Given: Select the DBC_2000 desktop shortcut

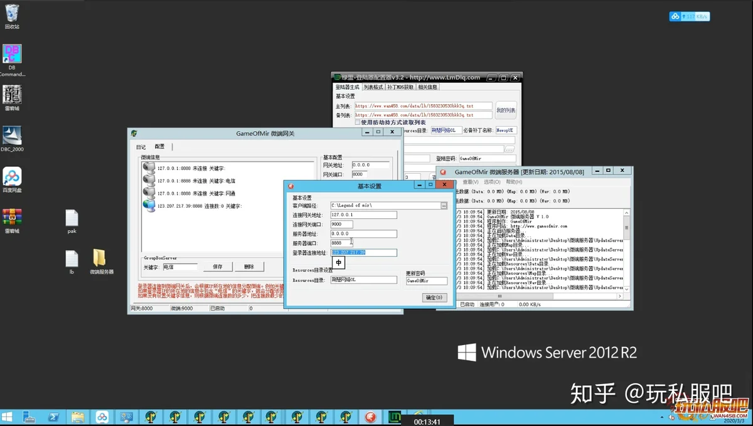Looking at the screenshot, I should [12, 139].
